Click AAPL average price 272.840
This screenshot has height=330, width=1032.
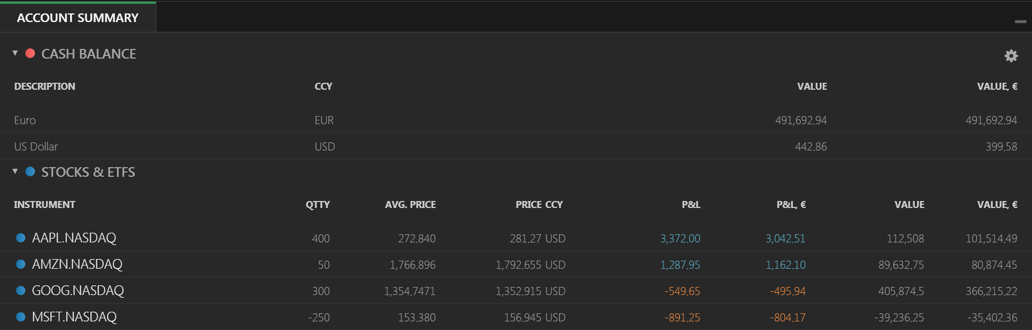click(x=417, y=239)
